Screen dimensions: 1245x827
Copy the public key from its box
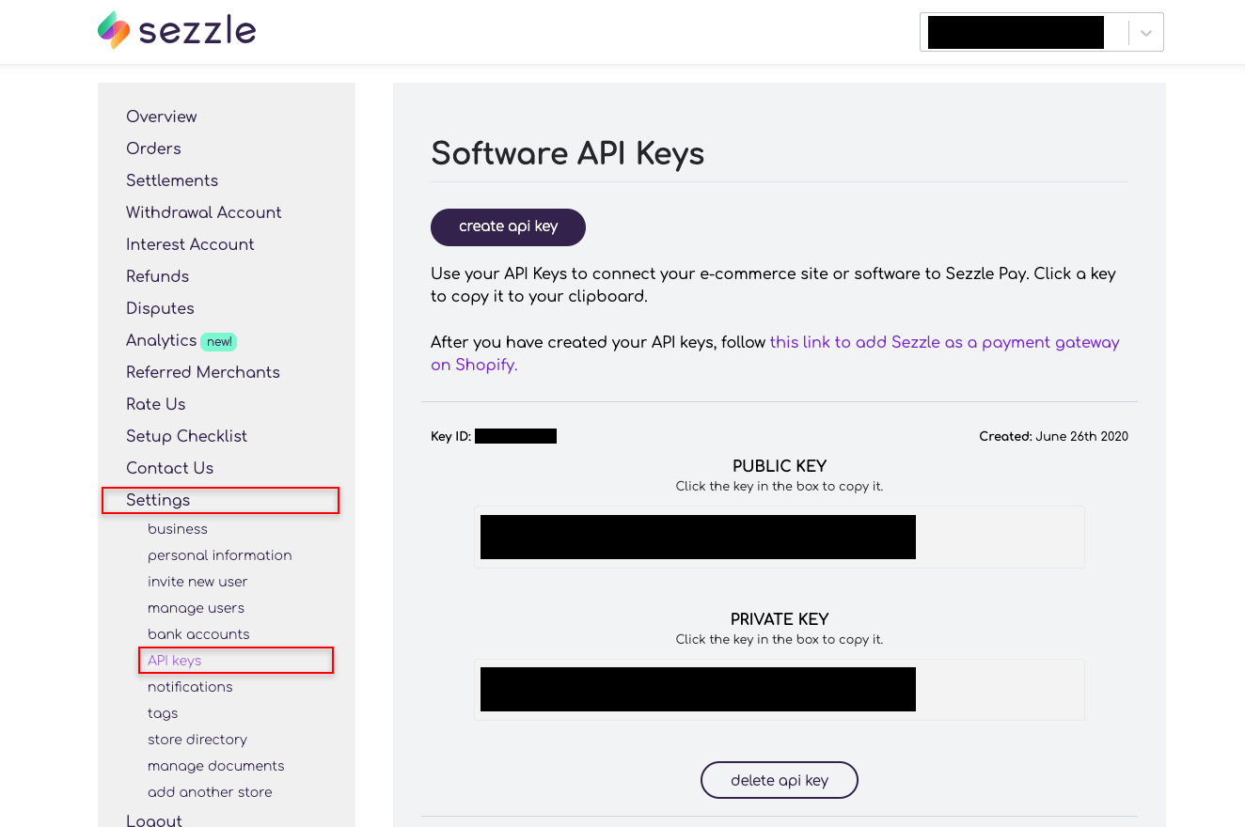(x=780, y=537)
